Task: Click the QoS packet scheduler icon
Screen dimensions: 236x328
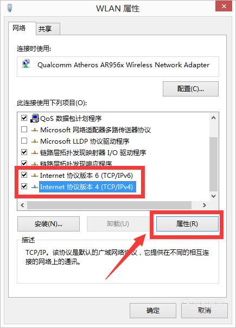Action: 35,118
